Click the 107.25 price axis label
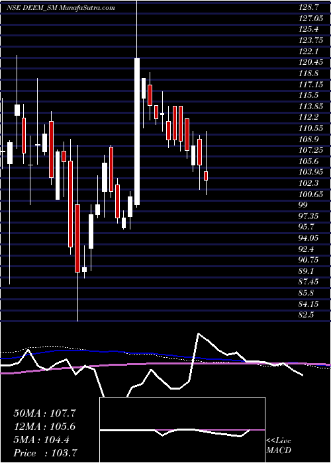 pyautogui.click(x=310, y=150)
